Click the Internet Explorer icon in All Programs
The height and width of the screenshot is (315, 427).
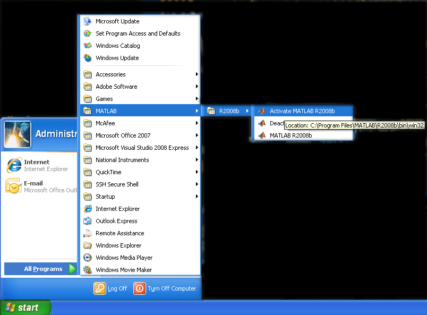tap(88, 209)
